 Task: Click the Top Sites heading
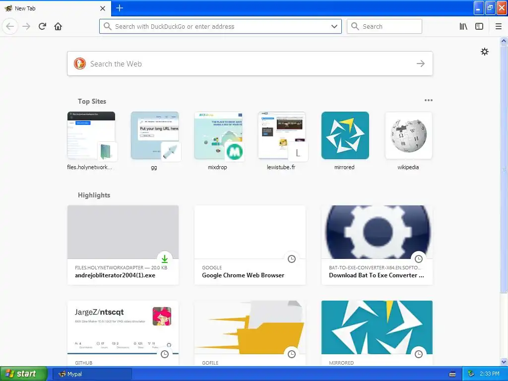pos(92,101)
